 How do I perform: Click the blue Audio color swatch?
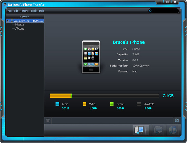pyautogui.click(x=57, y=104)
